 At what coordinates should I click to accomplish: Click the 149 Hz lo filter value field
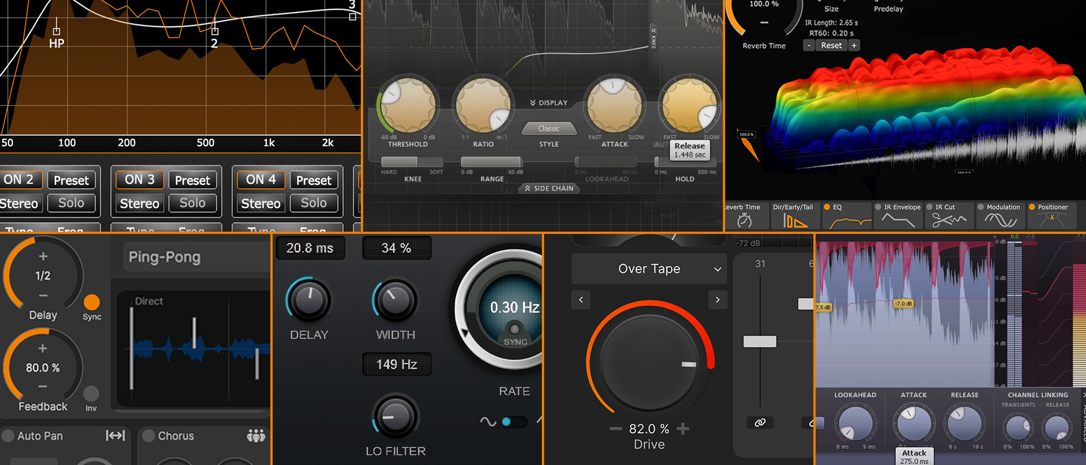[397, 364]
